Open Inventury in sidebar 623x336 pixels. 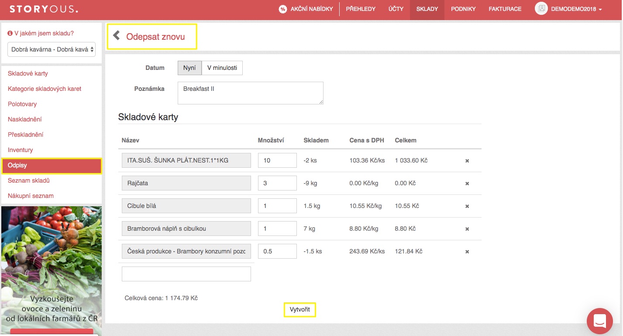[x=21, y=150]
